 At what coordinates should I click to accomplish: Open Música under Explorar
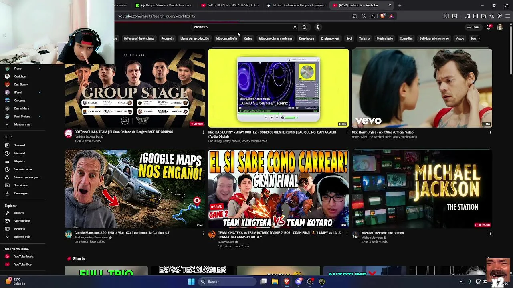click(x=19, y=213)
